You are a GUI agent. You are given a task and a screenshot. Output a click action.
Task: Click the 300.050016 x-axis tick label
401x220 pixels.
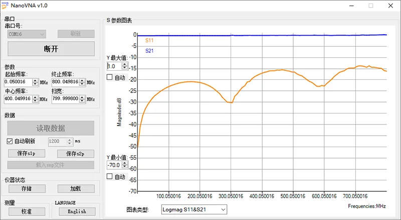coord(231,196)
